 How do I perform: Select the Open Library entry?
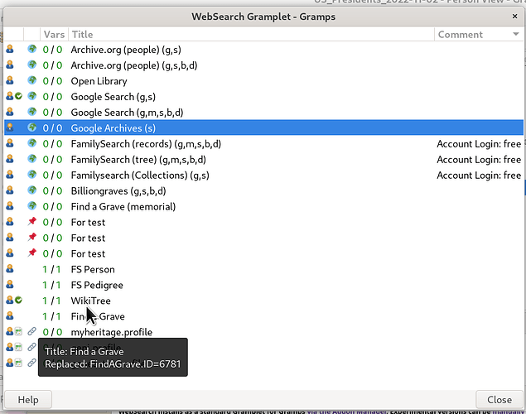tap(263, 81)
